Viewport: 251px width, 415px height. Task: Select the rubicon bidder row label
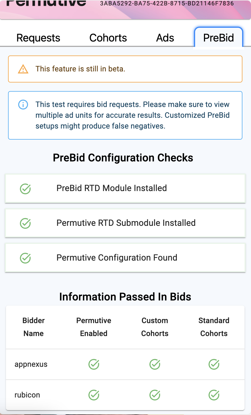27,395
